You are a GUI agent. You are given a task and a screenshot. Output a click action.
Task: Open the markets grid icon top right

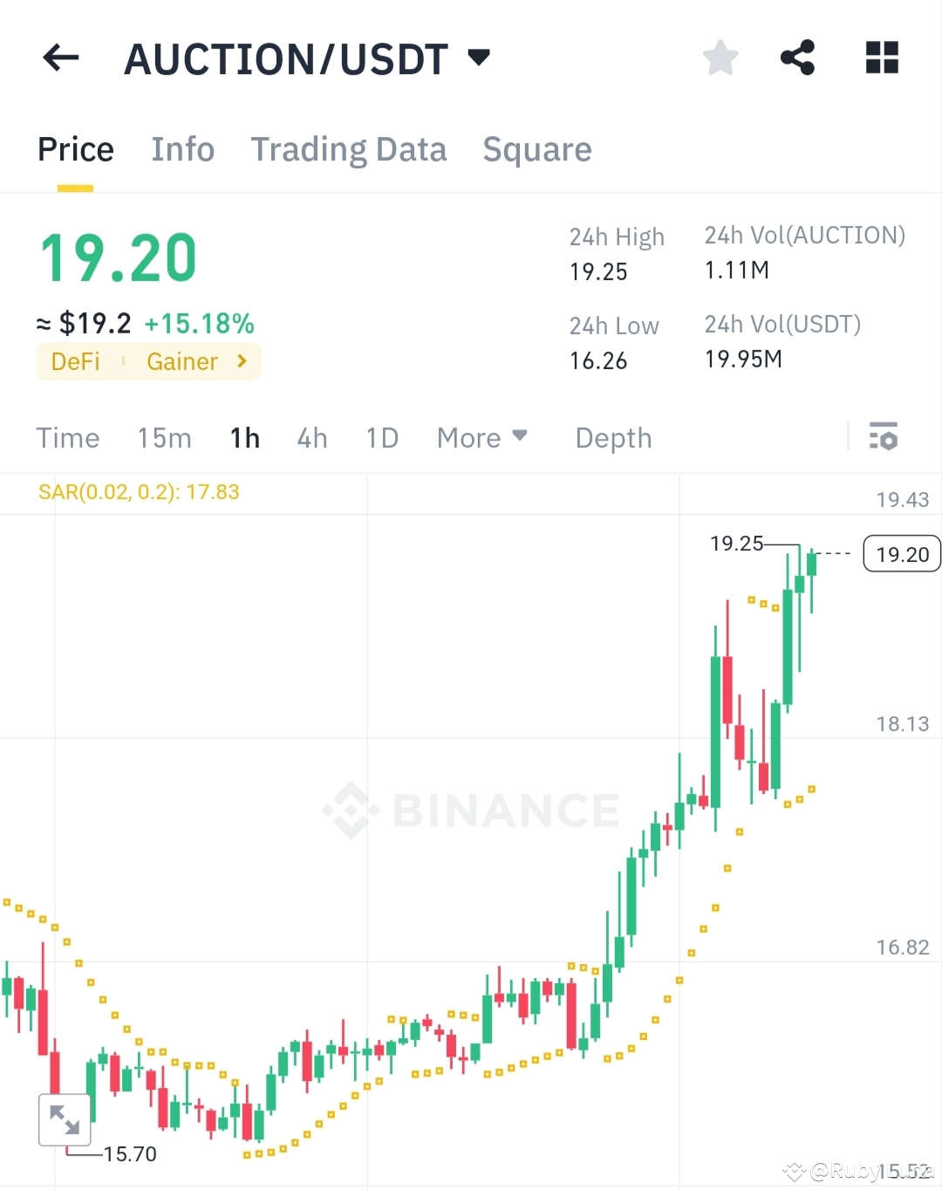tap(881, 57)
